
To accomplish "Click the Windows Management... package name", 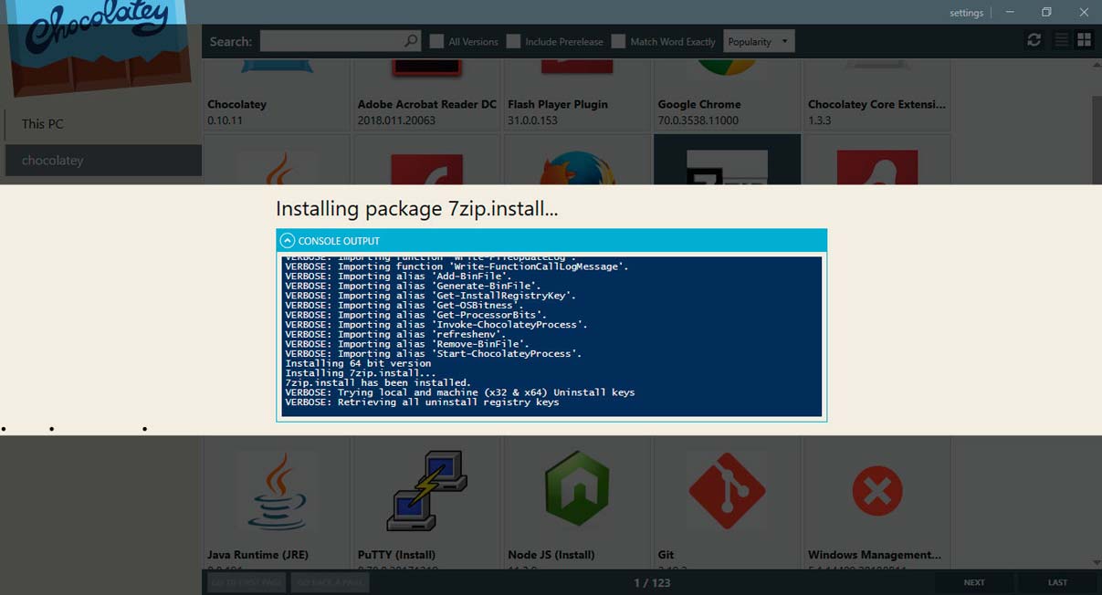I will [875, 555].
